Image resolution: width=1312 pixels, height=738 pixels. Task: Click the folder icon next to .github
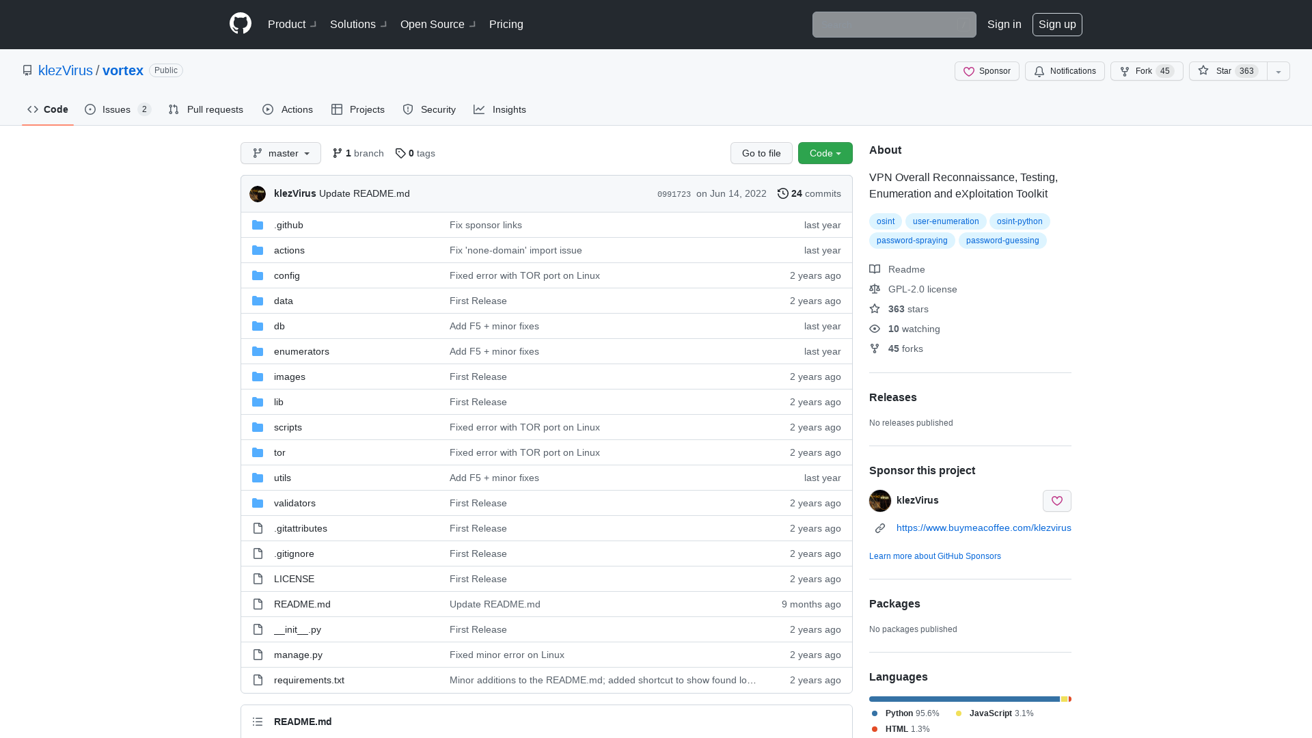[258, 225]
